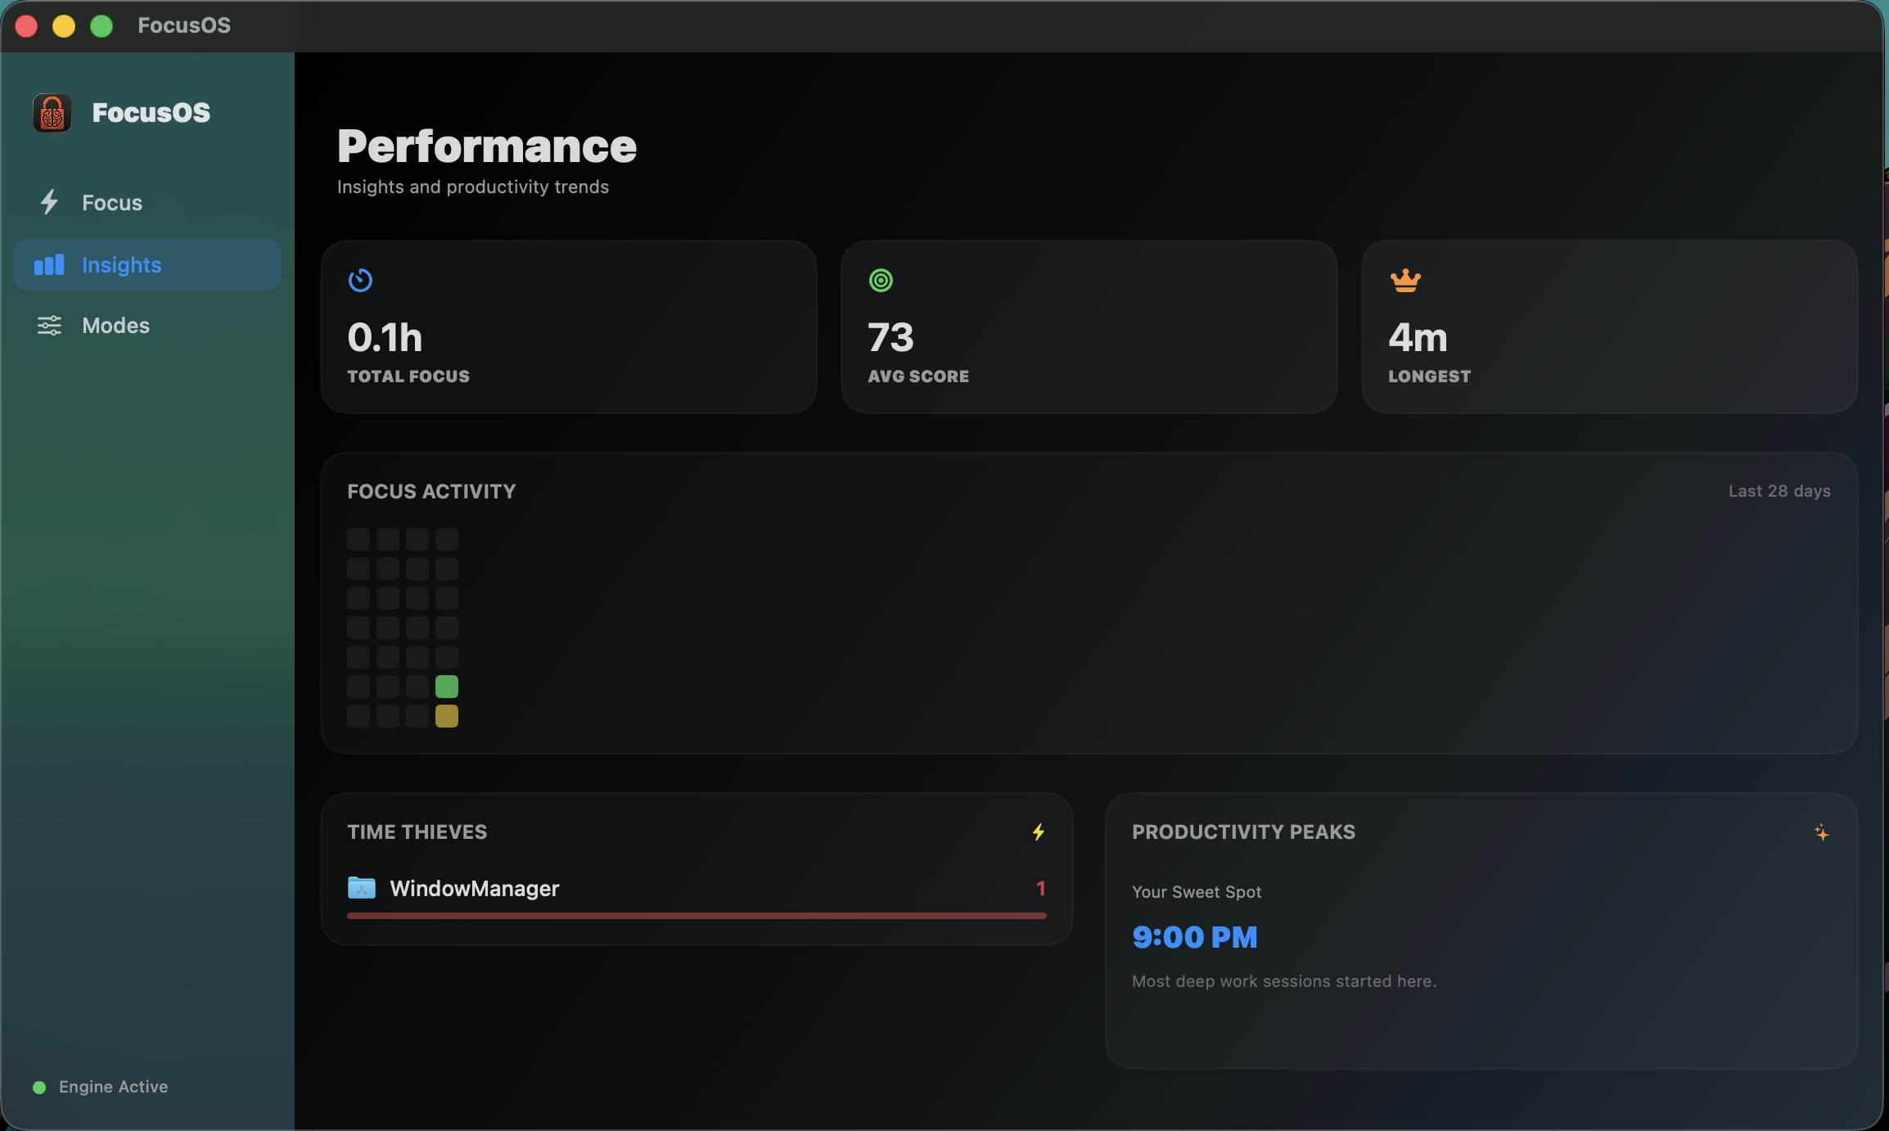
Task: Click the FocusOS brain lock logo icon
Action: coord(52,113)
